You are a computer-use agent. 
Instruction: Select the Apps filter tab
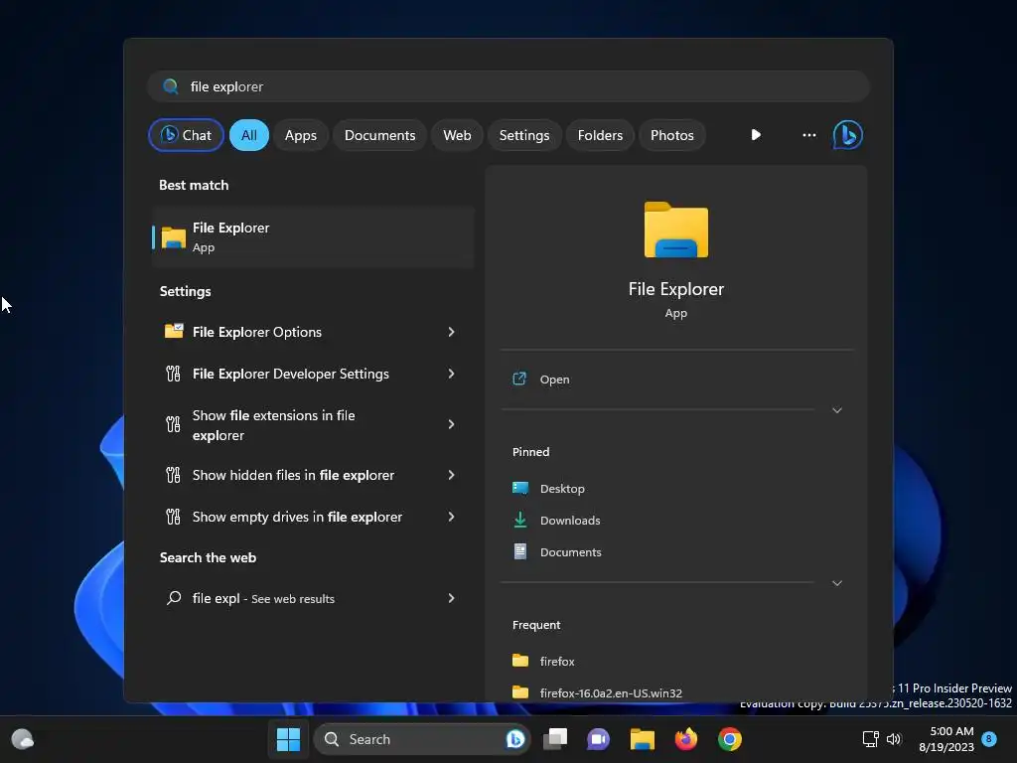(300, 135)
